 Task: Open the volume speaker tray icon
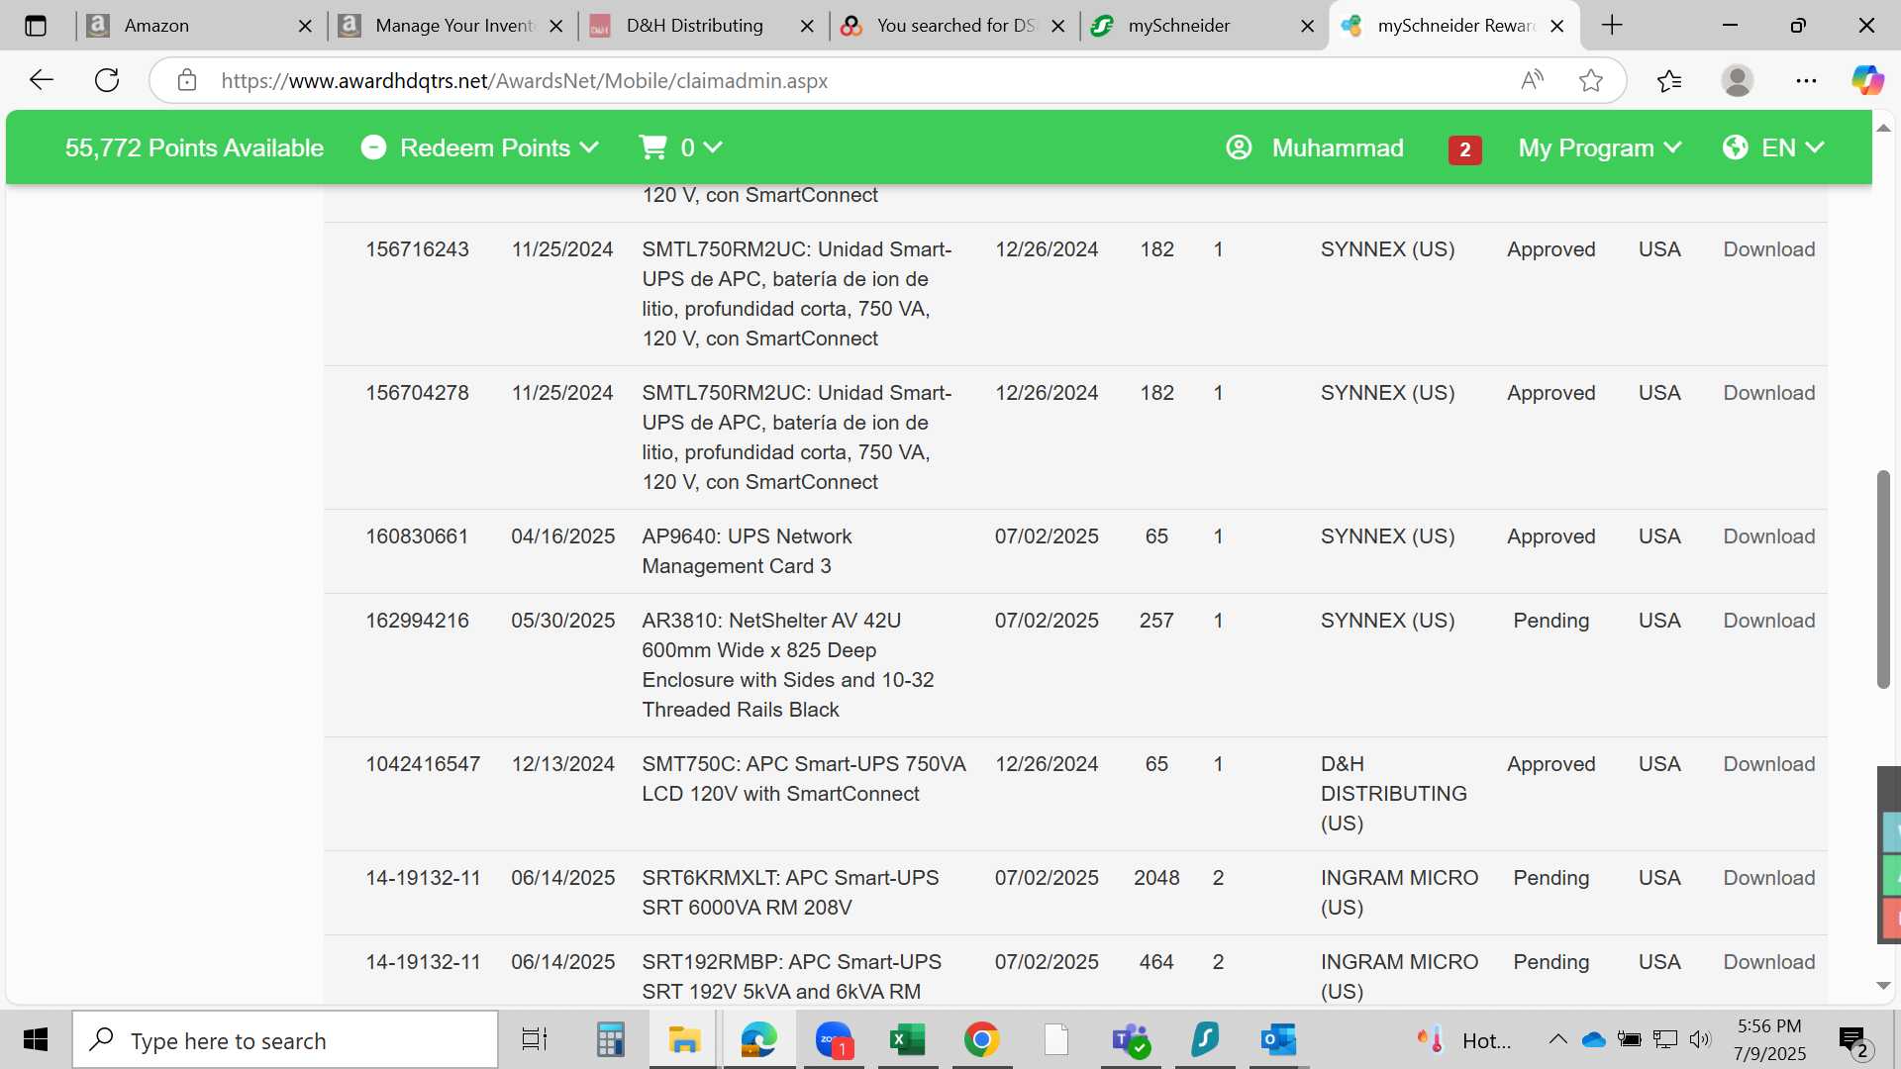pyautogui.click(x=1700, y=1039)
